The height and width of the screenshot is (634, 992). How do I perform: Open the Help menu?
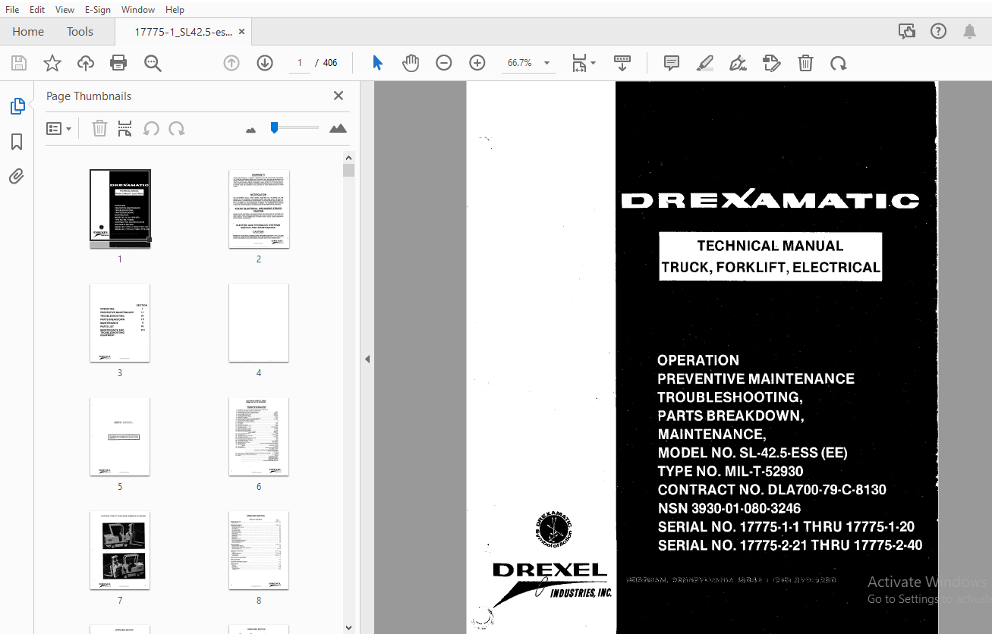[175, 9]
